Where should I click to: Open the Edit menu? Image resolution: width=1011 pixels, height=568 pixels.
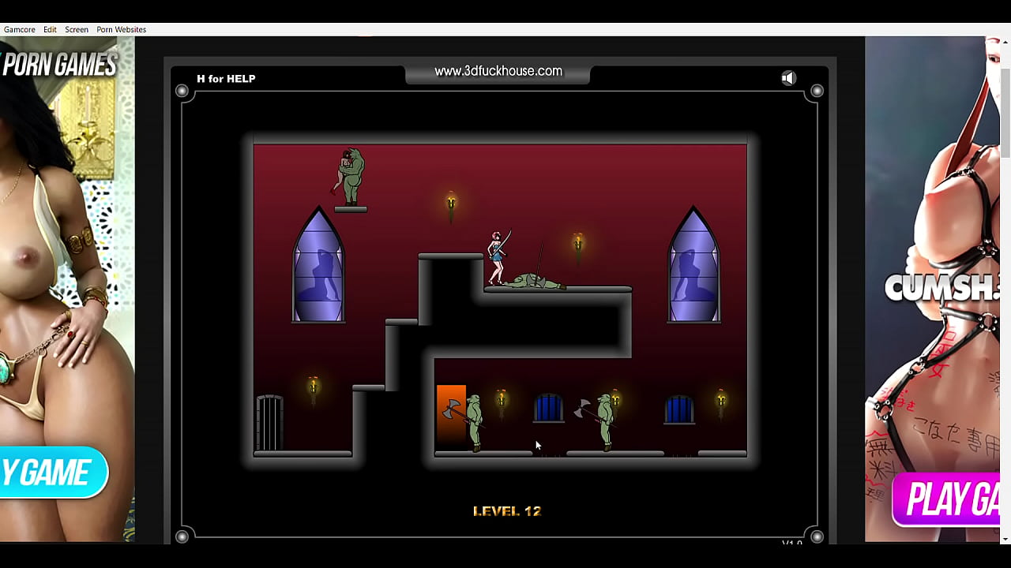point(50,30)
